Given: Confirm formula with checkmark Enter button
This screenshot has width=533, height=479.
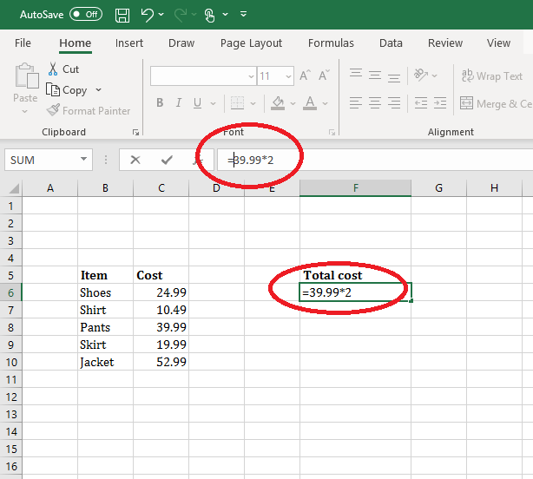Looking at the screenshot, I should 166,160.
